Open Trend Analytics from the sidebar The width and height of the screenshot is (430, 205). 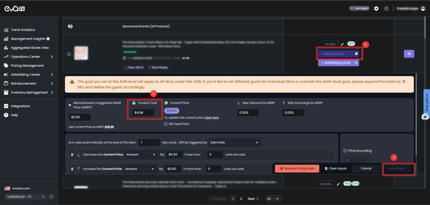click(23, 30)
